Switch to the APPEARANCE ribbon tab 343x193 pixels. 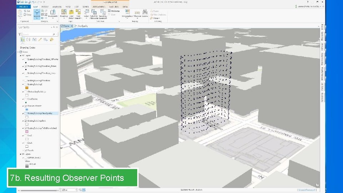pos(99,7)
